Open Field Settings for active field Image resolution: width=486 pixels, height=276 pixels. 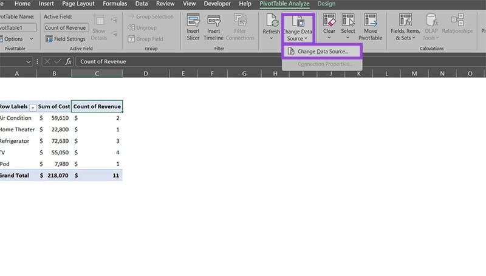[66, 39]
